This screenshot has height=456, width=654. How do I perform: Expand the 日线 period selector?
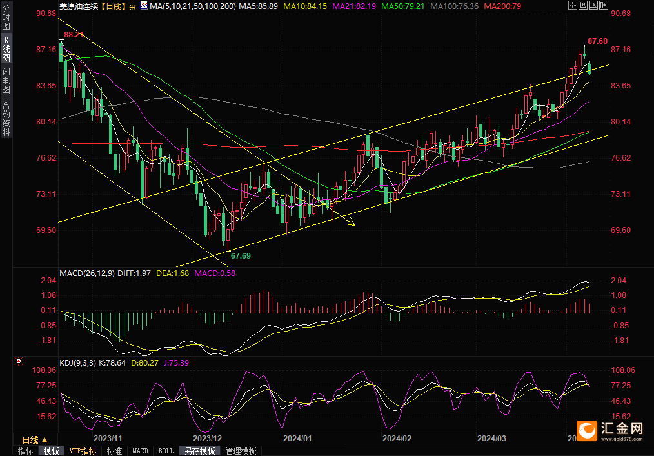pos(35,440)
